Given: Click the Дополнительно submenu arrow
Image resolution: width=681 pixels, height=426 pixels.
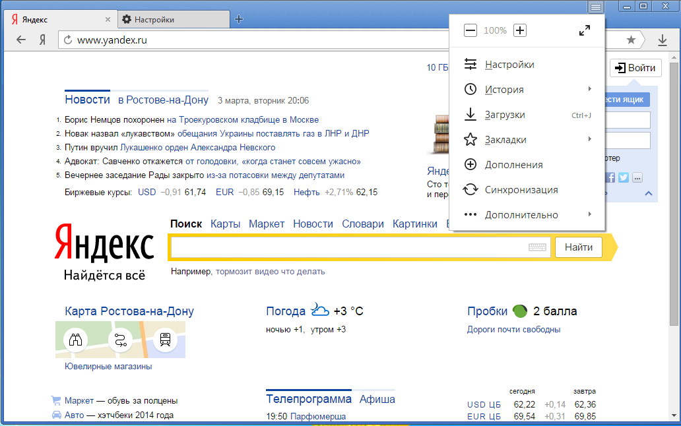Looking at the screenshot, I should click(590, 214).
